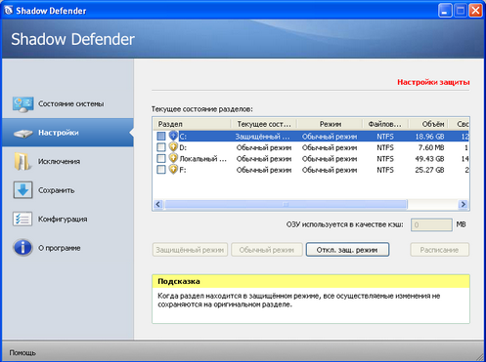This screenshot has width=486, height=362.
Task: Click the О программе info icon
Action: click(22, 248)
